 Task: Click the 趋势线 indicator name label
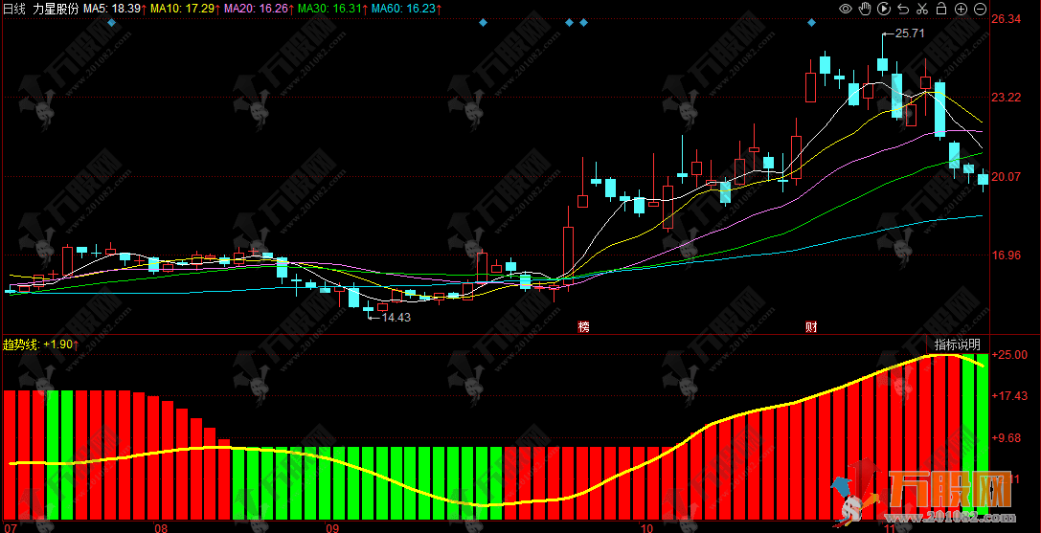pyautogui.click(x=21, y=344)
